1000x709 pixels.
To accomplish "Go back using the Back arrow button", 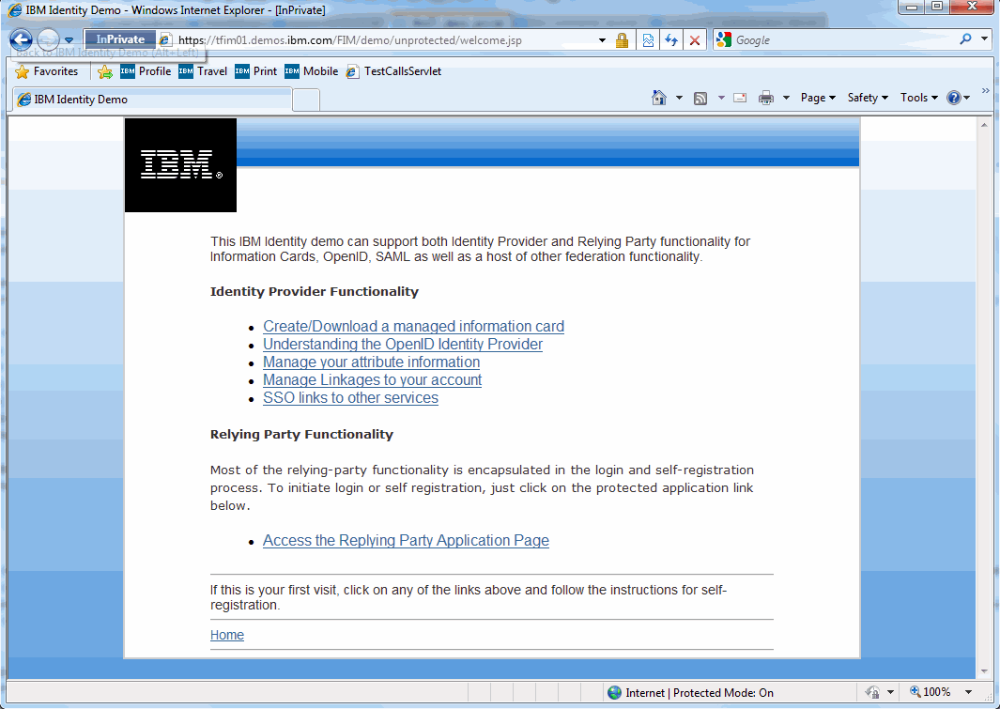I will pos(21,40).
